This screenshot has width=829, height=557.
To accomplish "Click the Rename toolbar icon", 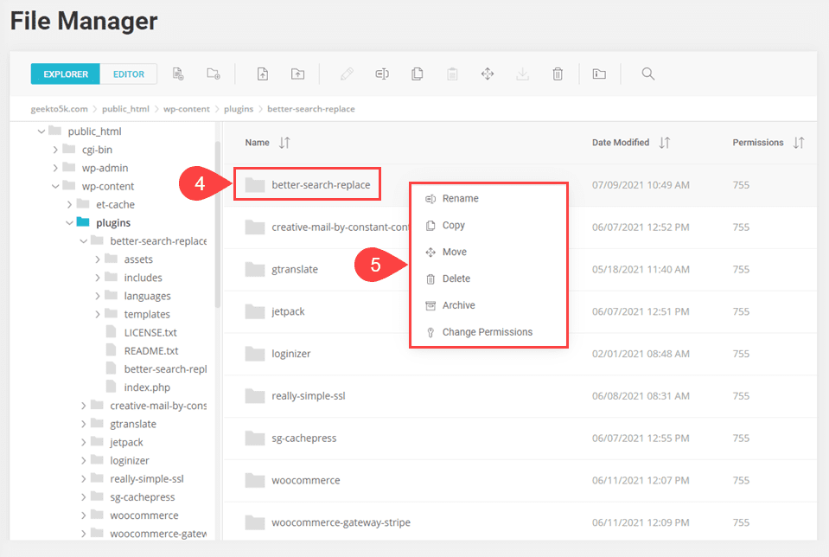I will tap(381, 74).
